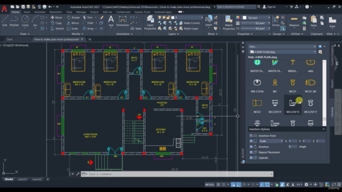Toggle Insertion Point checkbox
Image resolution: width=342 pixels, height=192 pixels.
click(251, 135)
